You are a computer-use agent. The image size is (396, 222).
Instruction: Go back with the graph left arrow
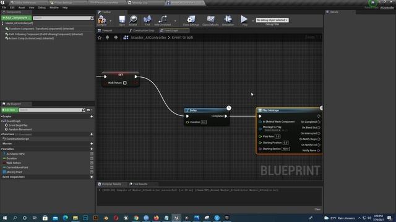(107, 38)
